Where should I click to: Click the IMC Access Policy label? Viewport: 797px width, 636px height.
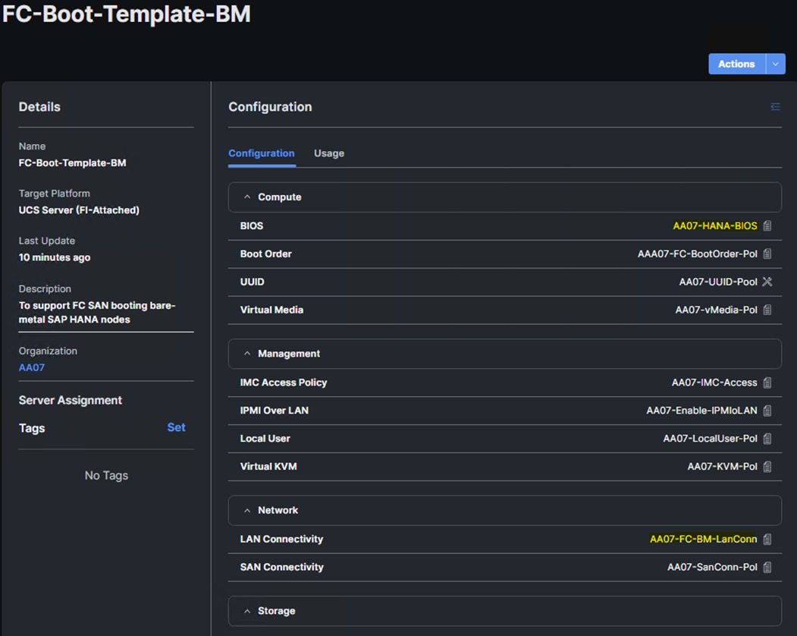click(283, 382)
